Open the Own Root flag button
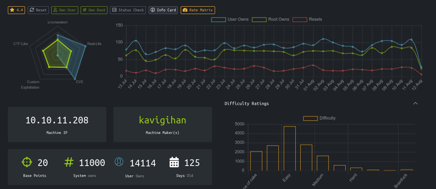Viewport: 436px width, 189px height. click(x=94, y=10)
